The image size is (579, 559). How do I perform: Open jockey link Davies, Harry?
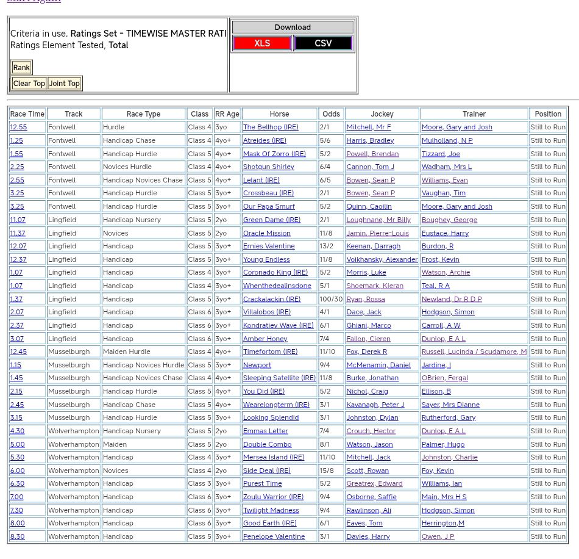368,536
